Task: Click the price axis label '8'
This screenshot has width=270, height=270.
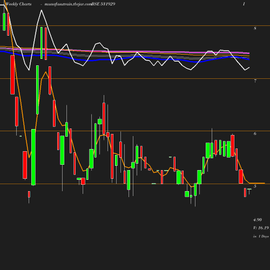Action: pos(255,28)
